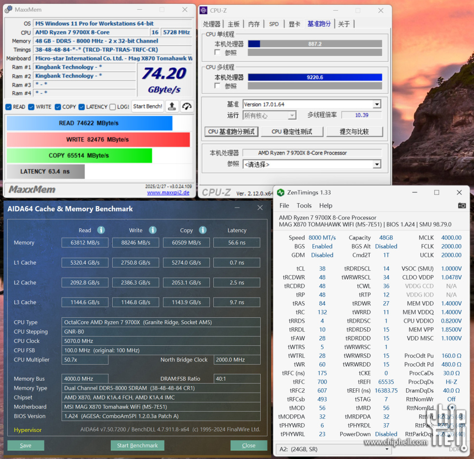Screen dimensions: 474x459
Task: Click the CPU Clock 5070.0 MHz field
Action: point(161,341)
